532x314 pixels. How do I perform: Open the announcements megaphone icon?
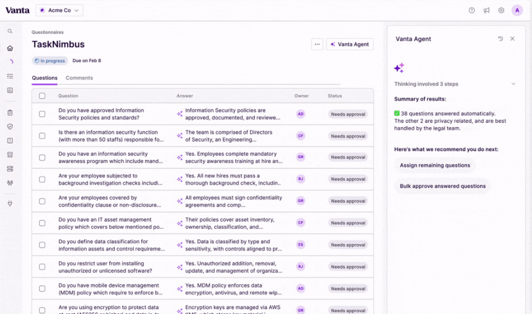486,10
